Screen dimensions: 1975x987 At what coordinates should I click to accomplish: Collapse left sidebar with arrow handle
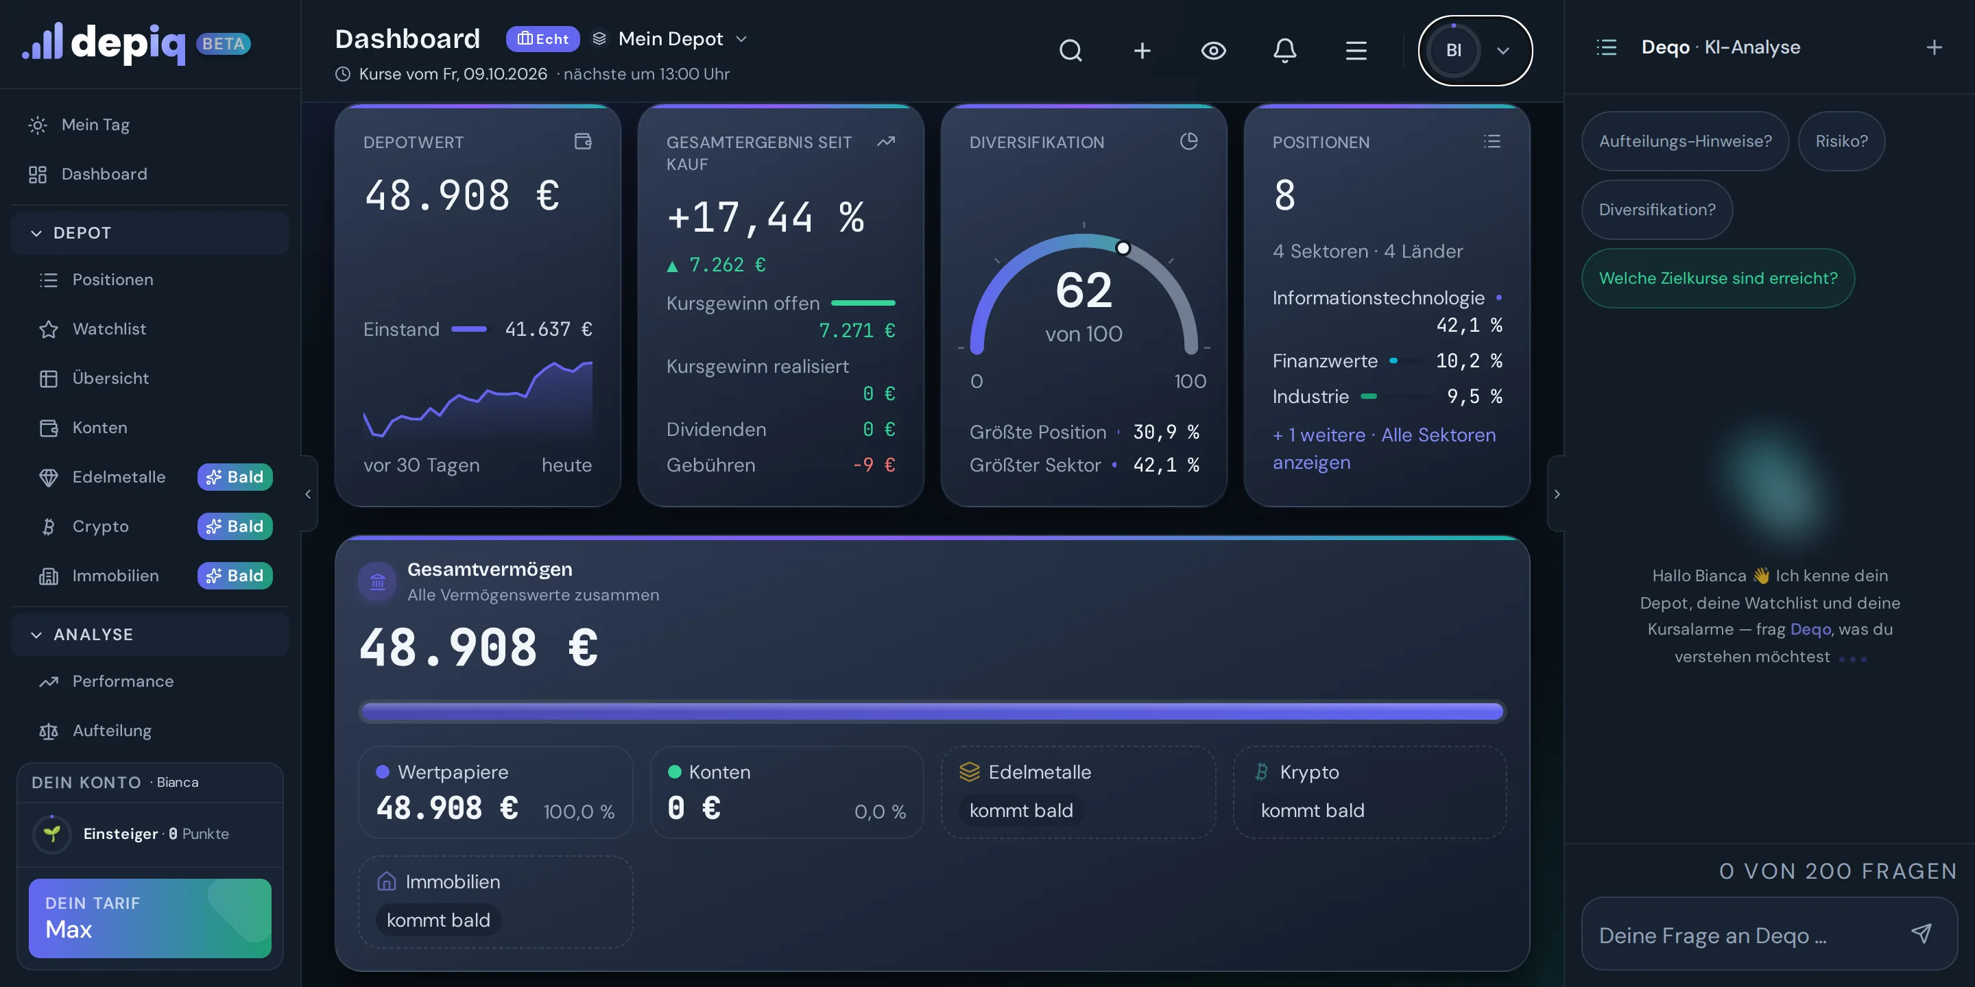tap(307, 493)
